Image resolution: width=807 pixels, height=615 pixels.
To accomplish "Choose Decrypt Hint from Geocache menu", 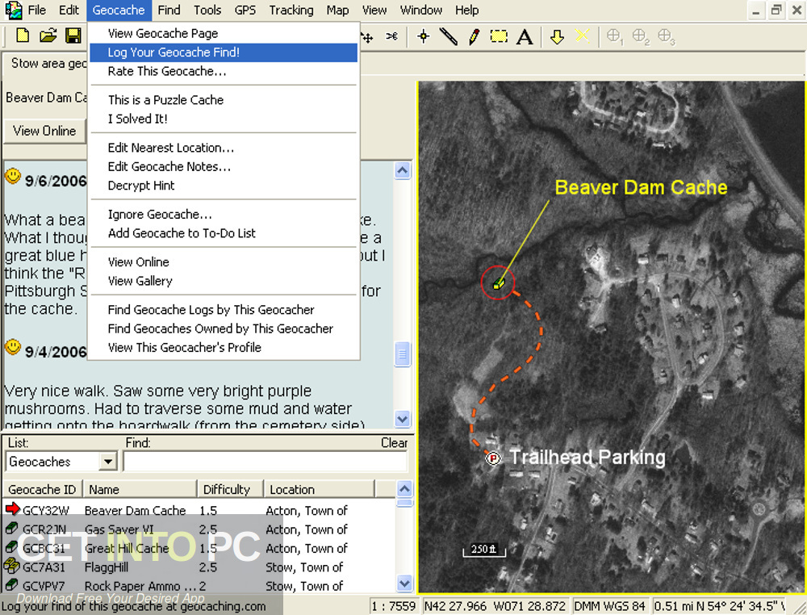I will (224, 186).
